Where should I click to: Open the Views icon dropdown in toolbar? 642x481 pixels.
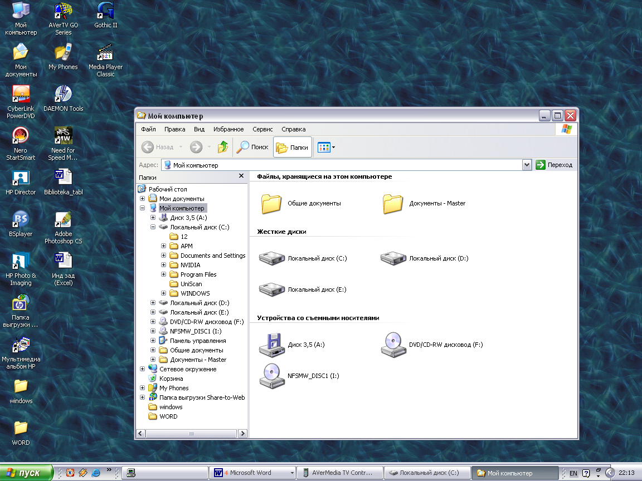pyautogui.click(x=327, y=147)
